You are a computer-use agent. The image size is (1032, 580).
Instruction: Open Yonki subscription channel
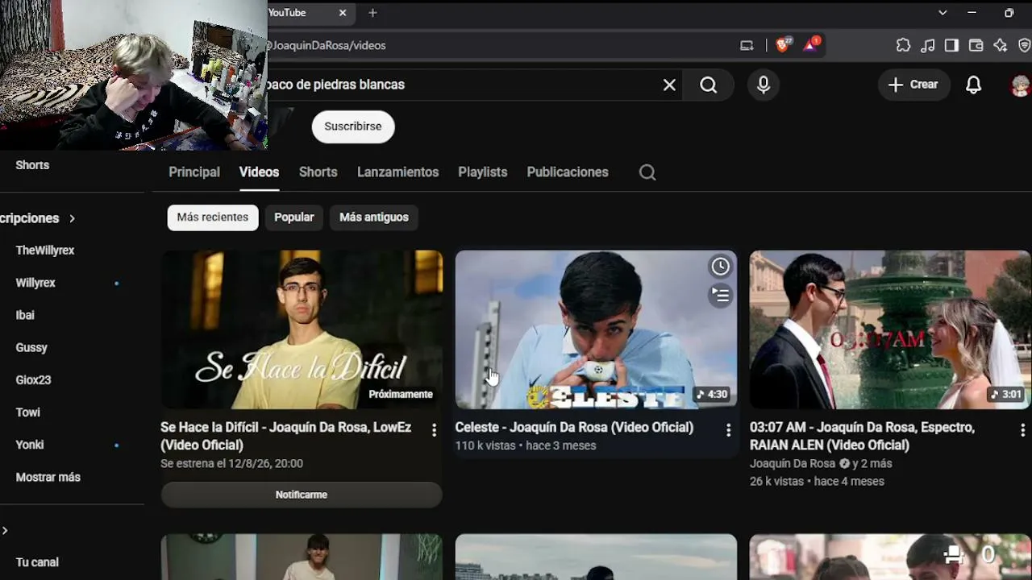pos(30,445)
